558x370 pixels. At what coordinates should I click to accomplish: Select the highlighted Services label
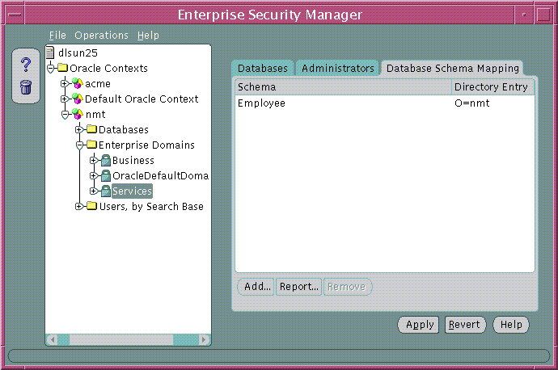tap(132, 191)
